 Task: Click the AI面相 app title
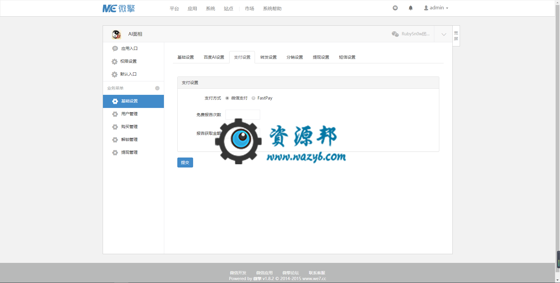coord(135,34)
